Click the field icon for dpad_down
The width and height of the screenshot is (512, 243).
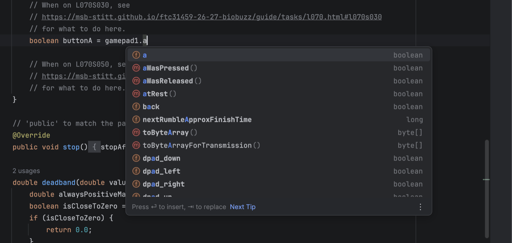point(136,158)
